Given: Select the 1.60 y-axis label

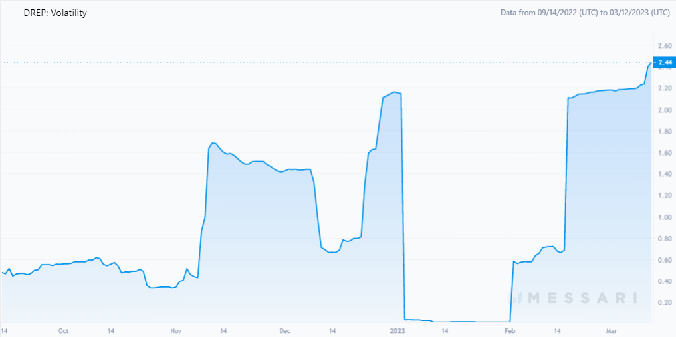Looking at the screenshot, I should pos(664,153).
